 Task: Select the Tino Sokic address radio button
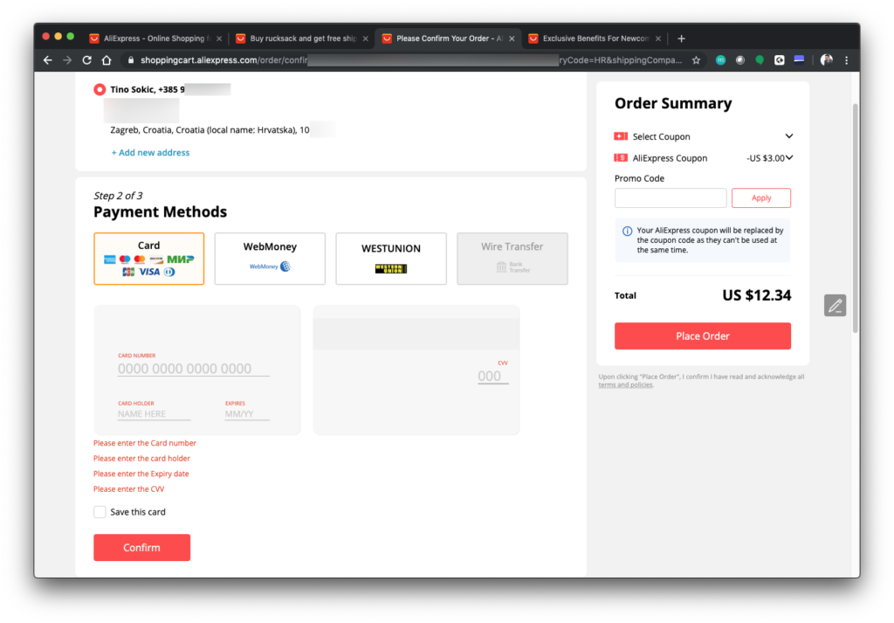[100, 89]
